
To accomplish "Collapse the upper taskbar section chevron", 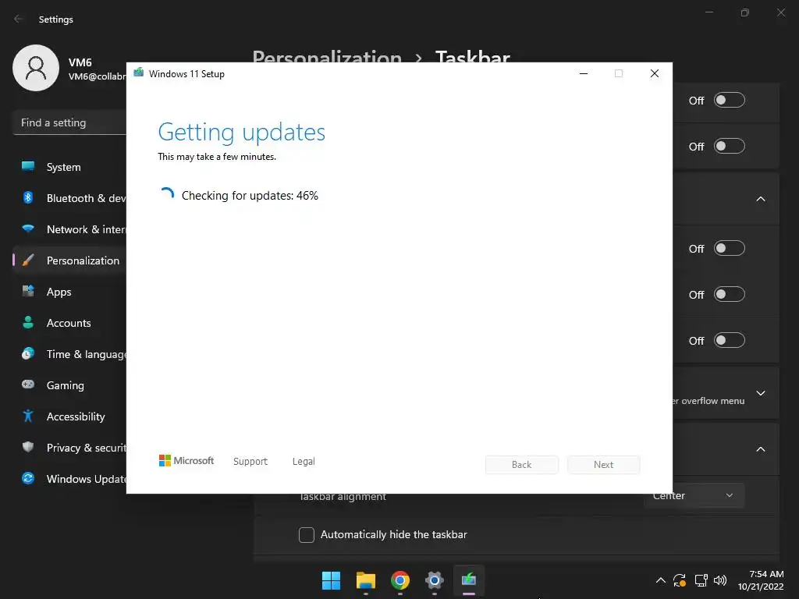I will (x=761, y=199).
